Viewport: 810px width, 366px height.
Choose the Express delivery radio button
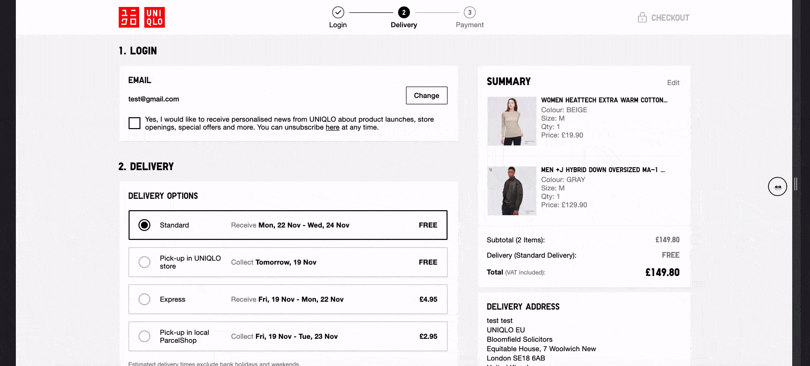[144, 299]
